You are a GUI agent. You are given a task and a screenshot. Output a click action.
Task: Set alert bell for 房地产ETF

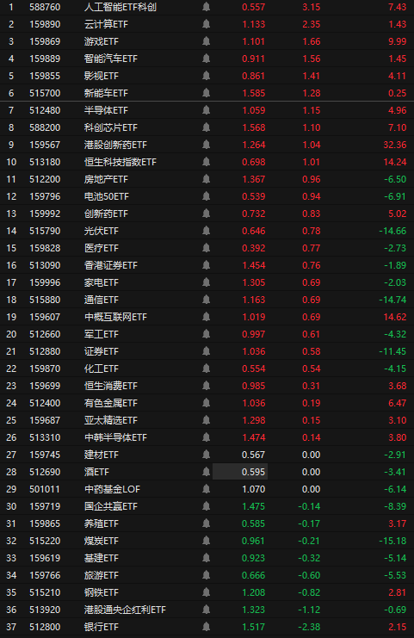pos(207,179)
